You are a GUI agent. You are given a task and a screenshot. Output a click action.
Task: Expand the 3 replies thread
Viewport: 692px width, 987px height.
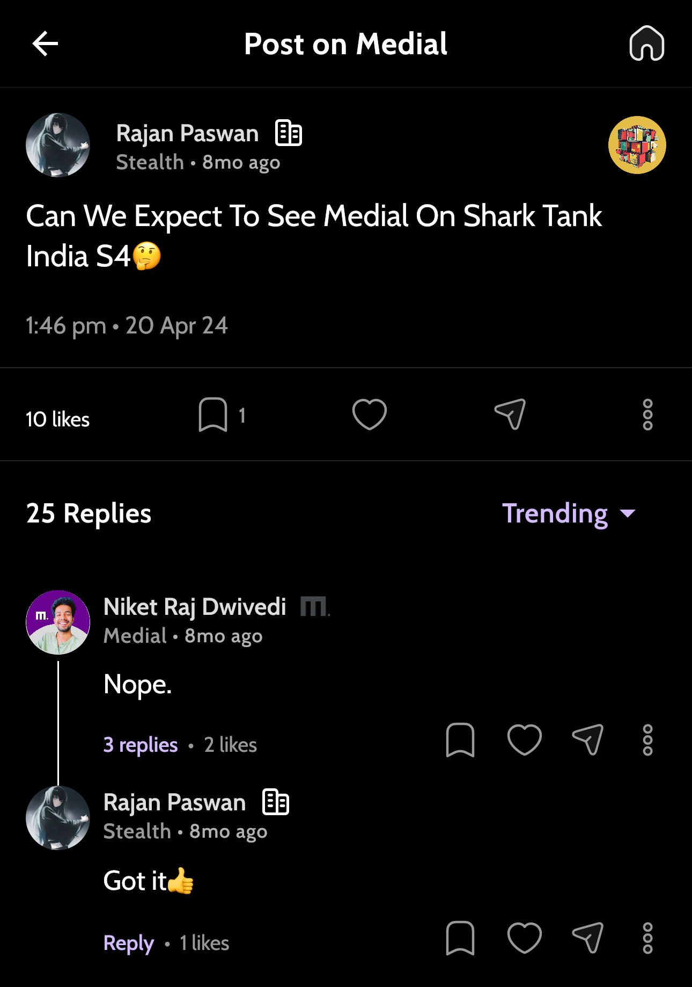141,745
